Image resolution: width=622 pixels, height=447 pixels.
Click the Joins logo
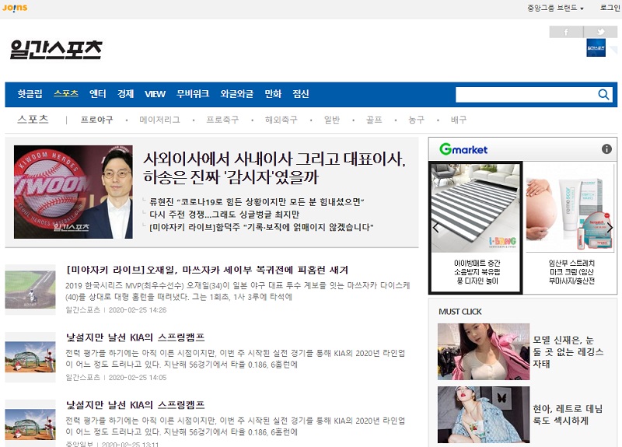point(15,8)
